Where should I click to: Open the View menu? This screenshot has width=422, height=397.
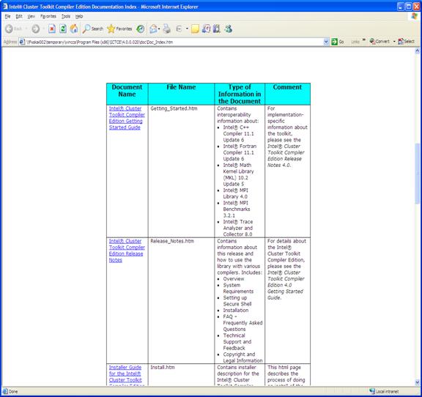(x=32, y=16)
